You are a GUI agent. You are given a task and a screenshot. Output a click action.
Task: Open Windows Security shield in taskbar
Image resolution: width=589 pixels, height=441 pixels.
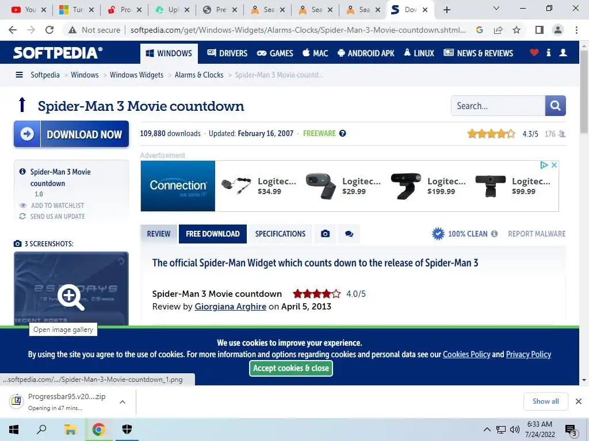click(127, 430)
